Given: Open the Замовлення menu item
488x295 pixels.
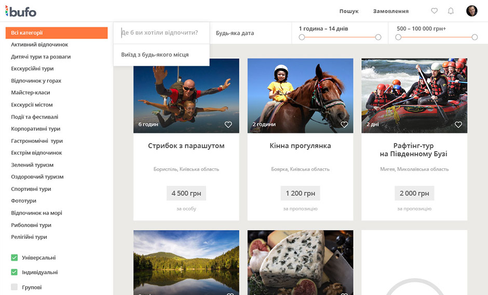Looking at the screenshot, I should click(390, 11).
